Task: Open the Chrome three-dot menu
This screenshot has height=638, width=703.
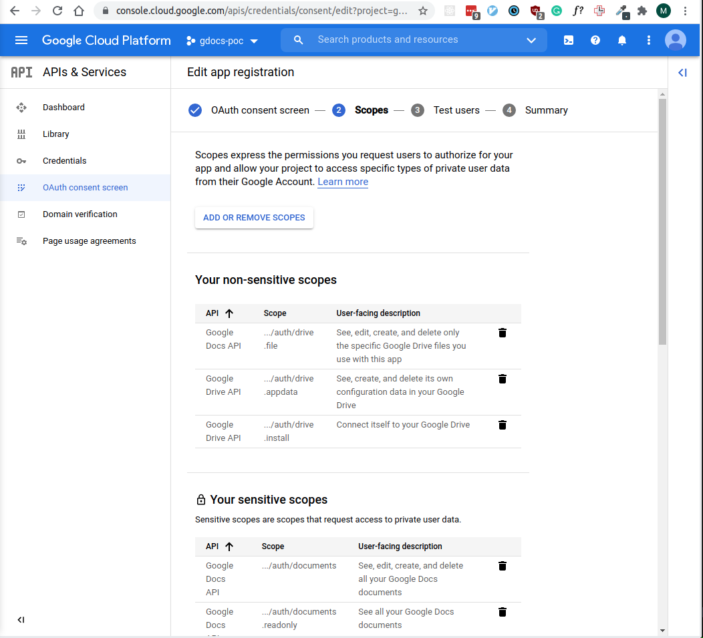Action: click(x=685, y=11)
